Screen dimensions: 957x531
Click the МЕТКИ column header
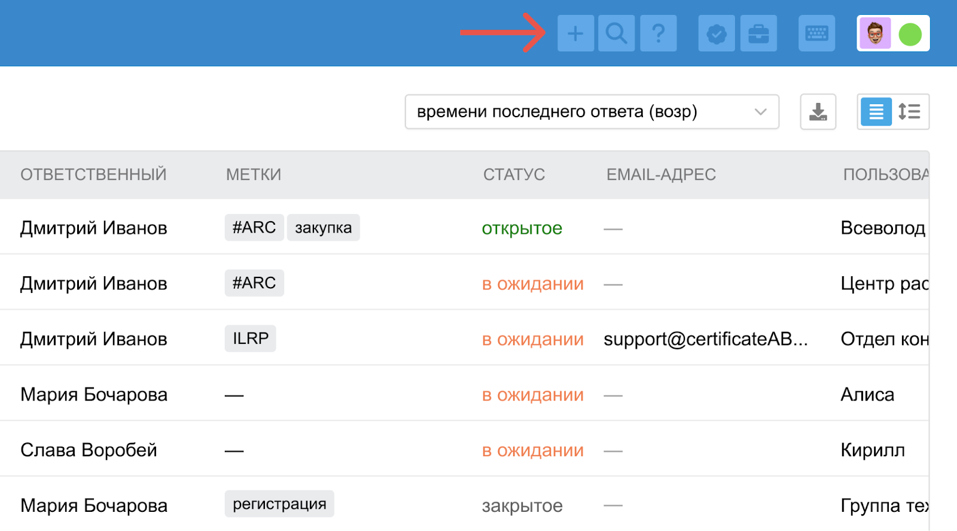pos(254,175)
